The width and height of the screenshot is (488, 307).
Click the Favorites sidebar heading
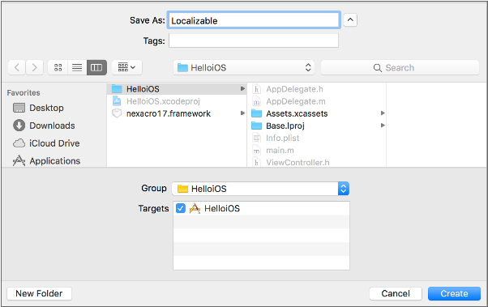click(24, 92)
